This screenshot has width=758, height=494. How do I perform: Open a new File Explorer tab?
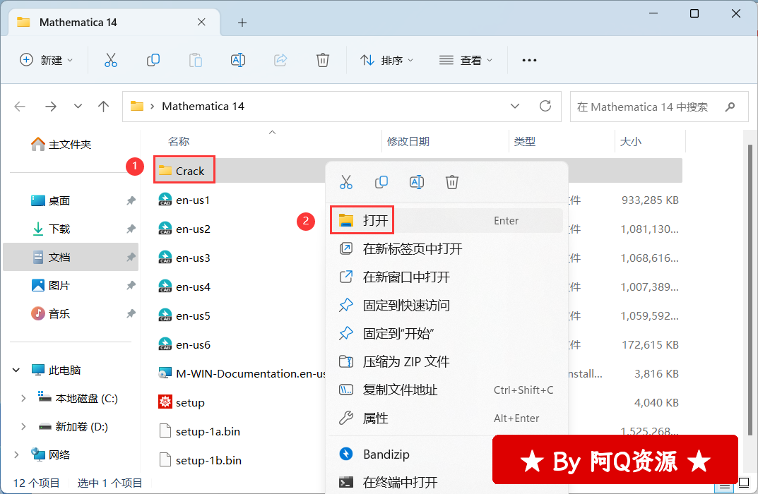(242, 23)
